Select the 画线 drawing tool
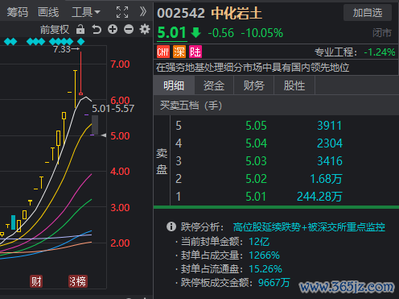 point(48,12)
